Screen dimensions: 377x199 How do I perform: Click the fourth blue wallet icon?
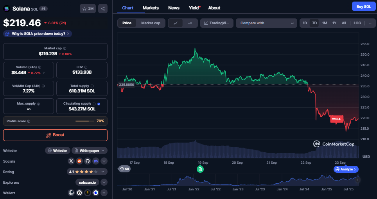96,193
